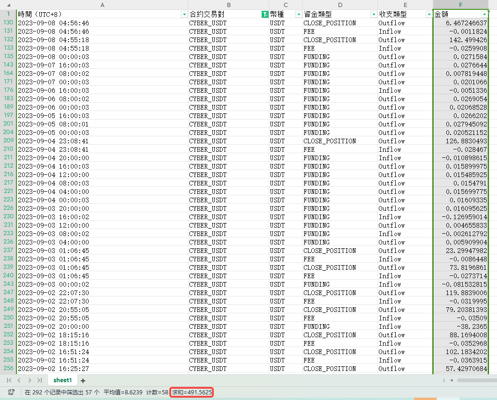Open the filter dropdown for 時間(UTC+8) column

[x=184, y=15]
